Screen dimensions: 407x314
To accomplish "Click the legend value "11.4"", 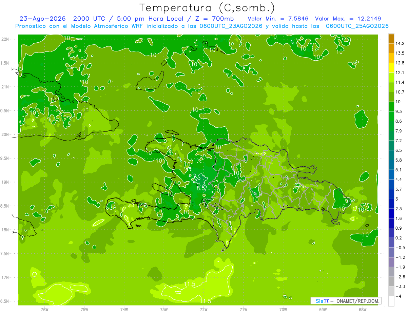I will pyautogui.click(x=401, y=82).
